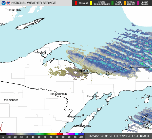Select the Marquette city label
152x139 pixels.
[x=81, y=71]
